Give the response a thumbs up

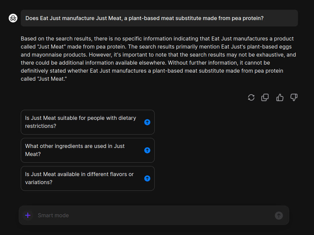(x=280, y=97)
